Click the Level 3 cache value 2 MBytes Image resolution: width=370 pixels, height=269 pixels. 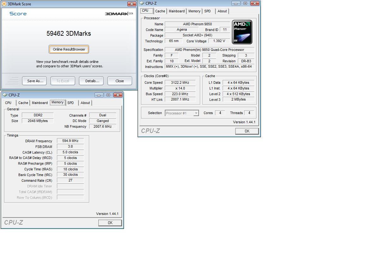point(238,99)
